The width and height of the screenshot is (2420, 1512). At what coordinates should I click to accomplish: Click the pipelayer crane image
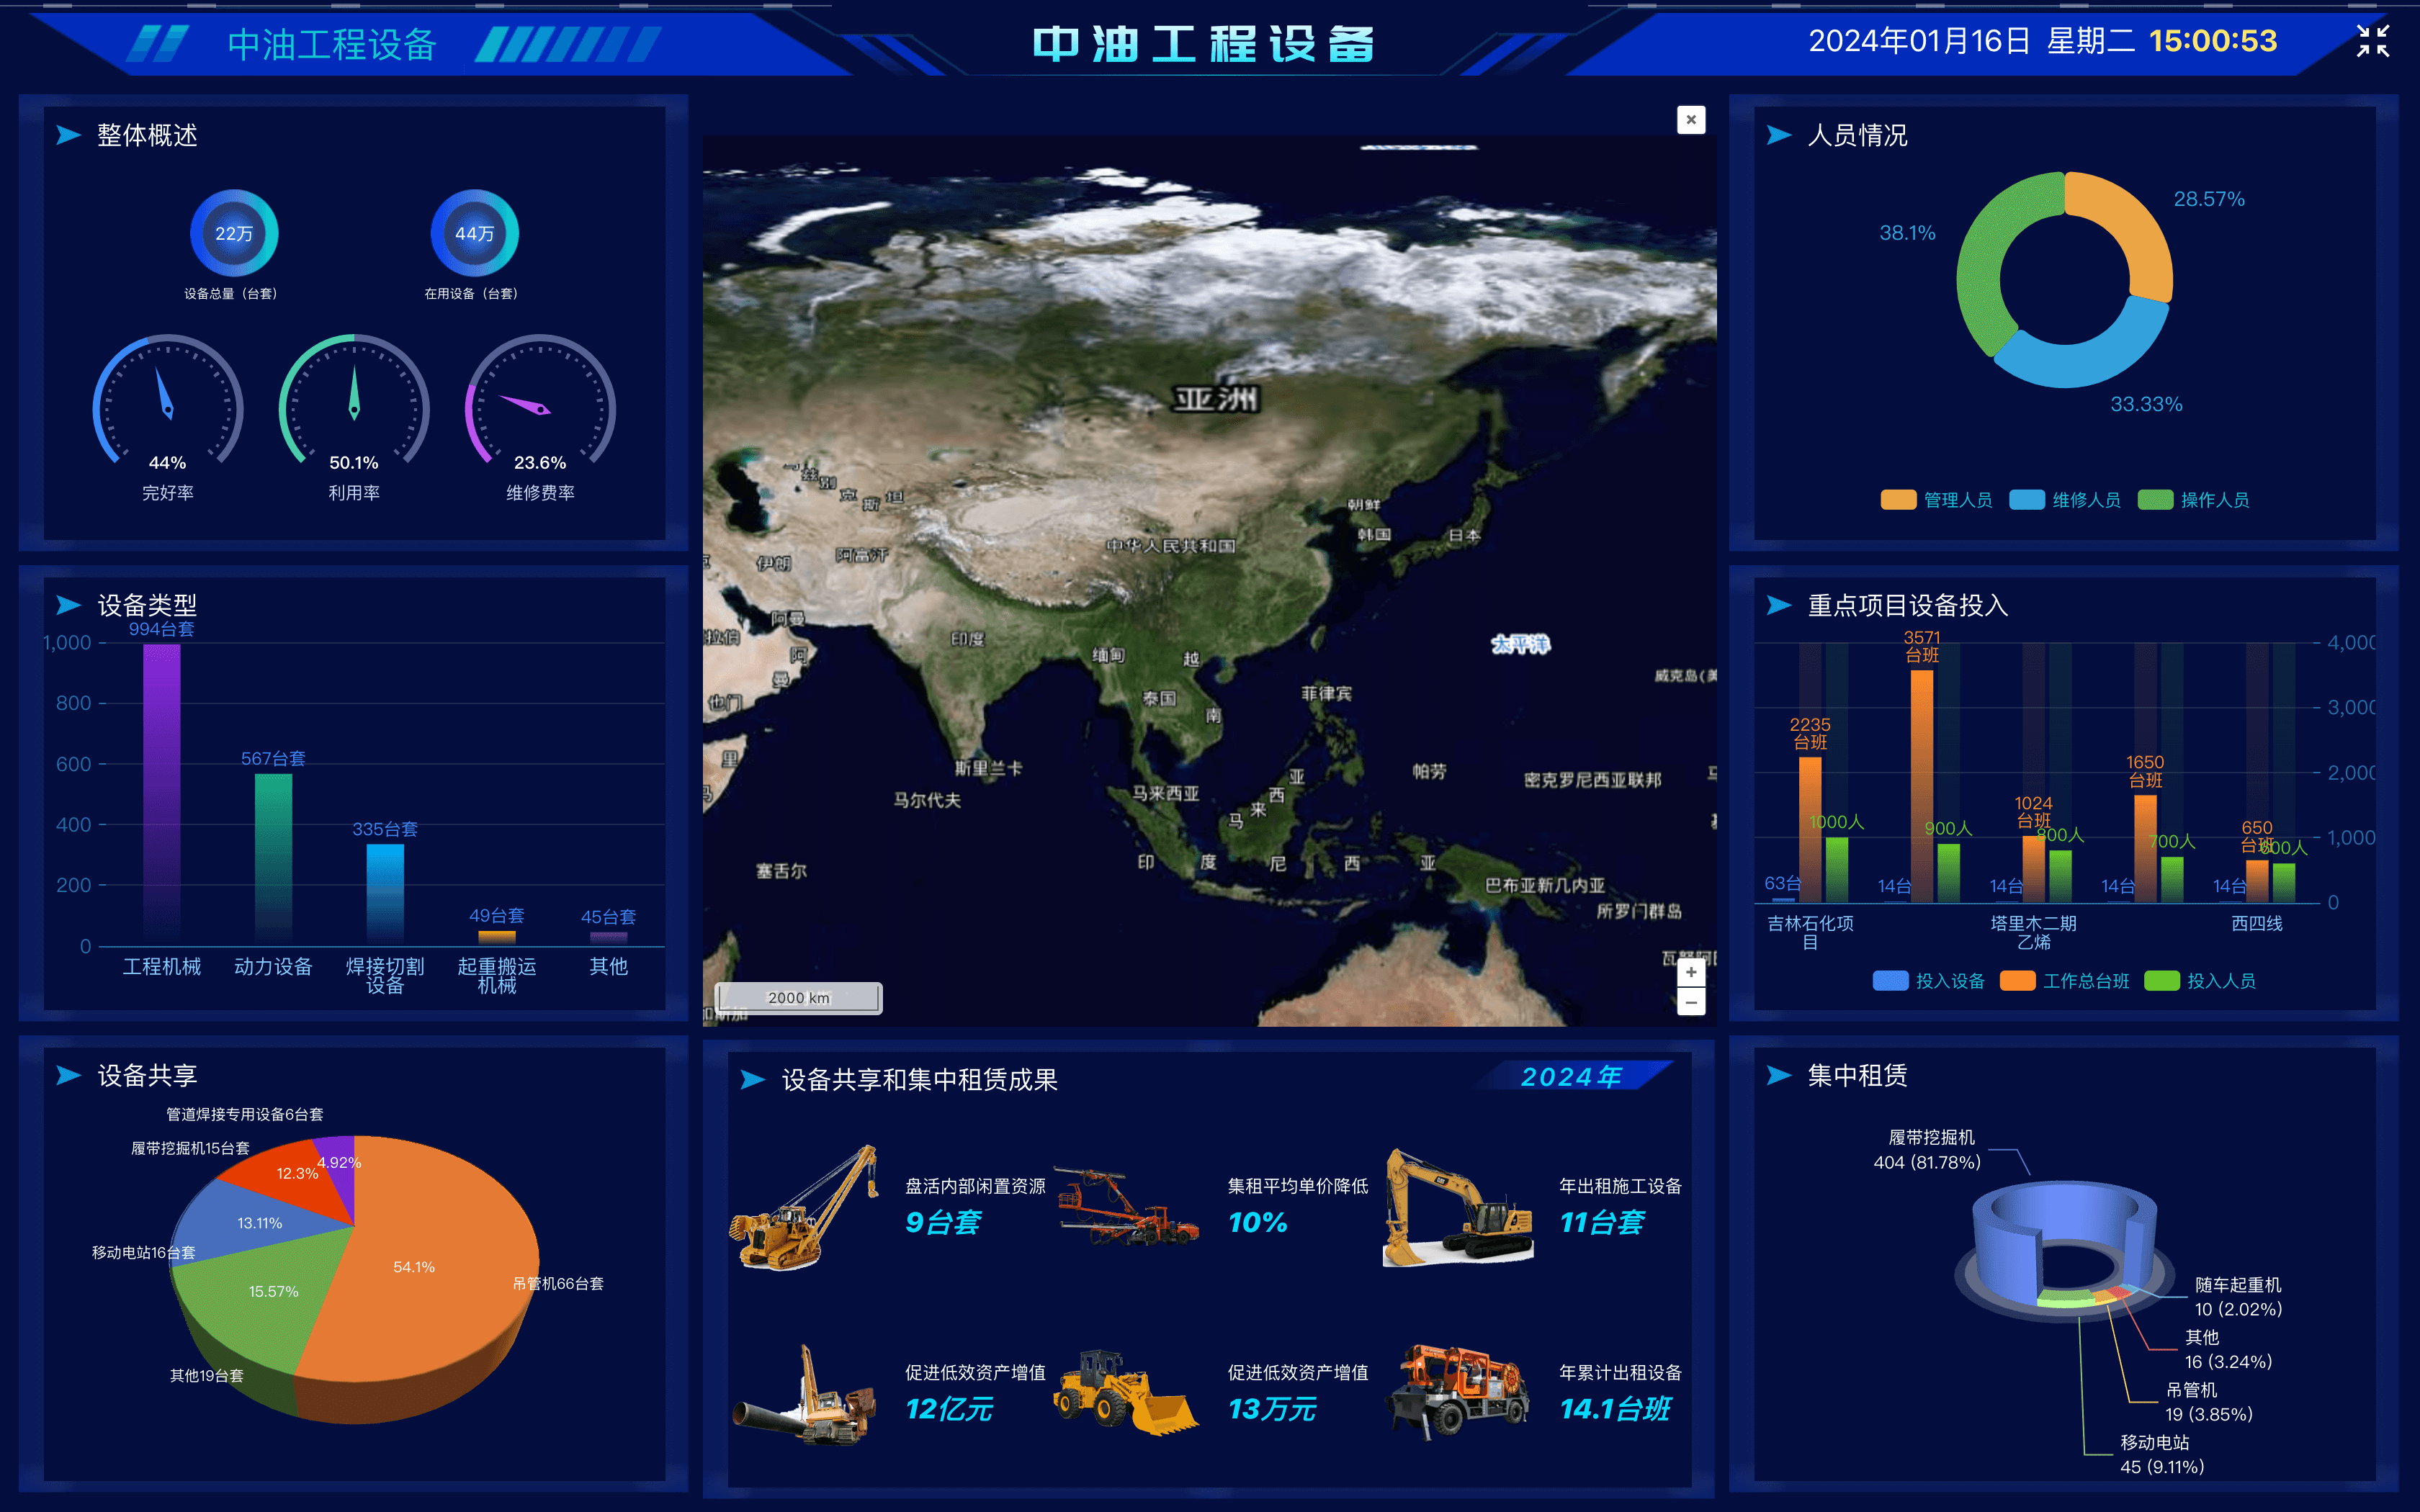(x=806, y=1208)
